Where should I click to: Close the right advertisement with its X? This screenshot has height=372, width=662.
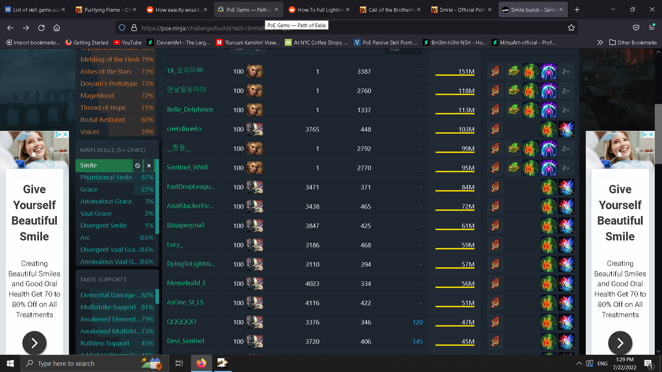click(651, 134)
